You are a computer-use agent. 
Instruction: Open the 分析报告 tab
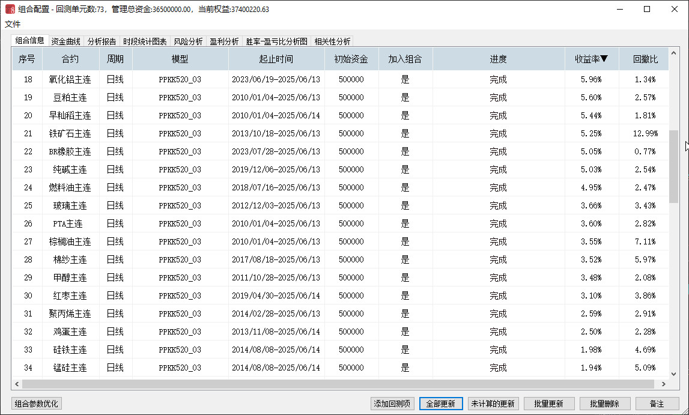click(x=102, y=41)
